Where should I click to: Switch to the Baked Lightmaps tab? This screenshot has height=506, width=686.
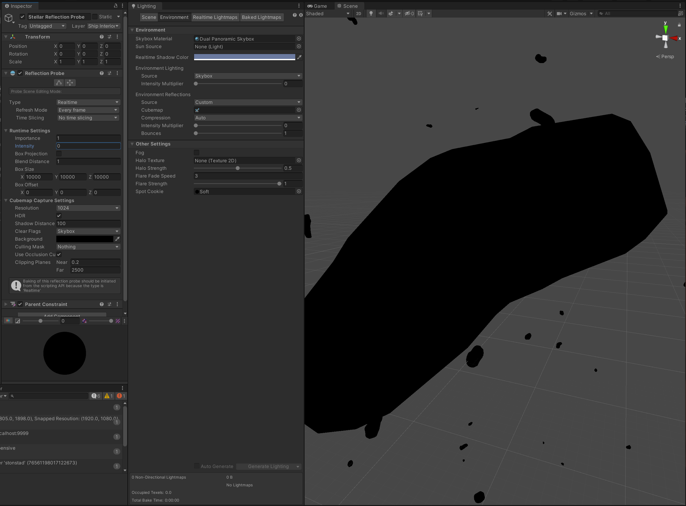click(262, 17)
